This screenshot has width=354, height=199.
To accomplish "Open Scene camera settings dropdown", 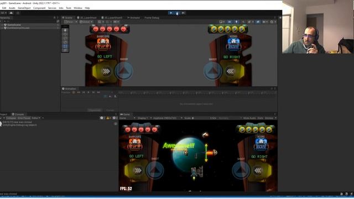I will click(x=265, y=22).
